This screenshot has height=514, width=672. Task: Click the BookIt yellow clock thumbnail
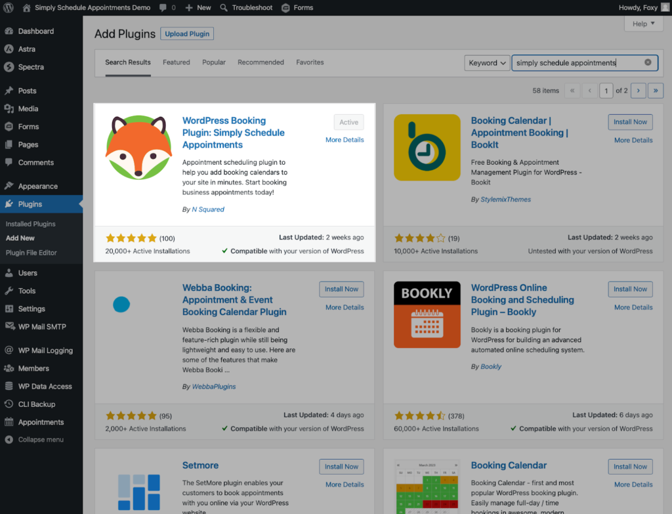point(427,148)
